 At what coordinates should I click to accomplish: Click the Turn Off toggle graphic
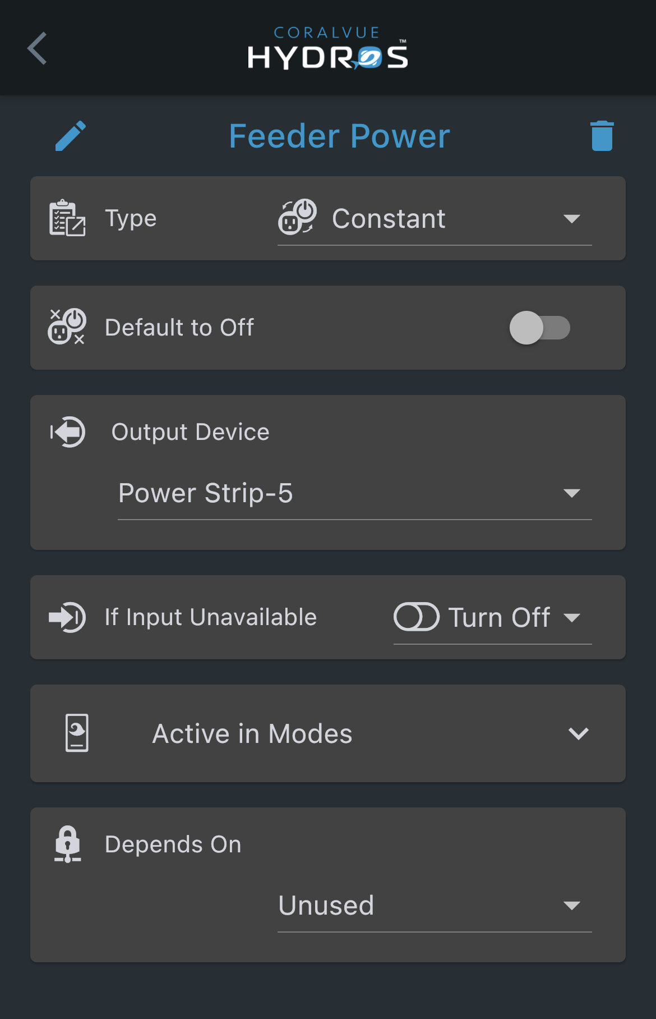pos(417,617)
